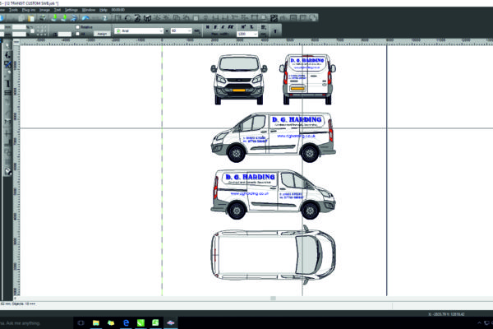Click the blue double-arrow transfer icon
Viewport: 493px width, 329px height.
pyautogui.click(x=74, y=18)
